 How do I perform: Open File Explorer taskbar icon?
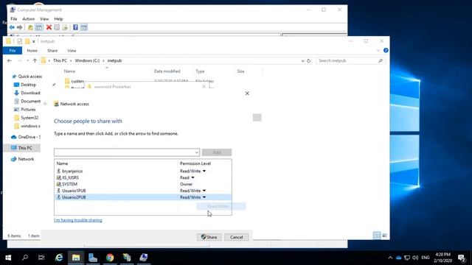click(76, 258)
